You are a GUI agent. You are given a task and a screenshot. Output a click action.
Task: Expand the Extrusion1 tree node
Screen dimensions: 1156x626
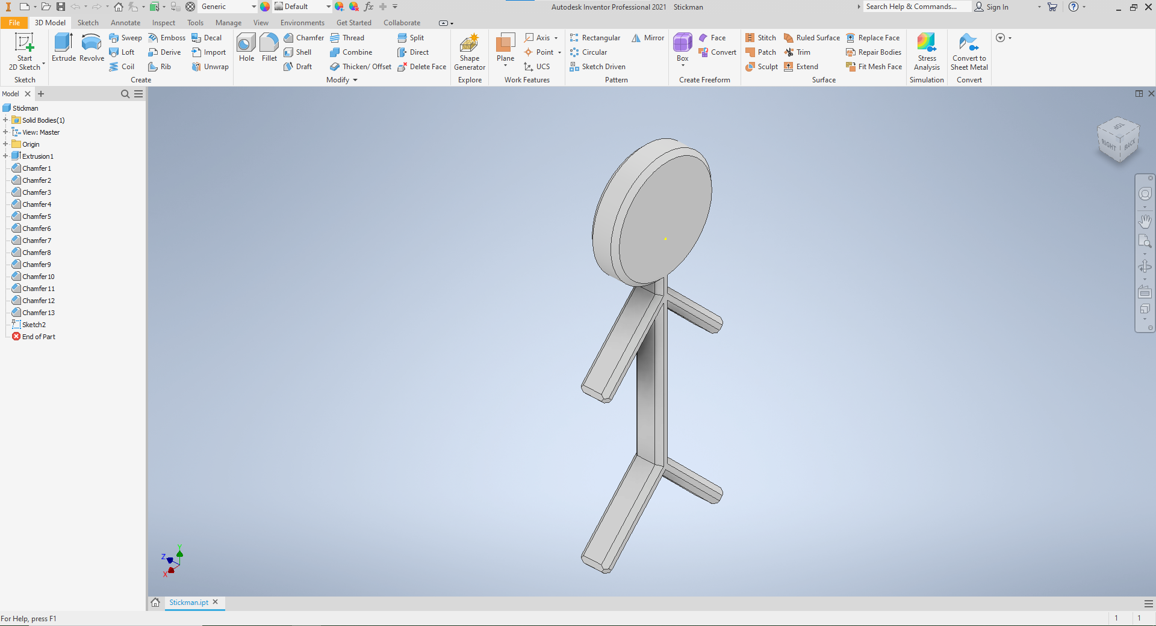5,156
